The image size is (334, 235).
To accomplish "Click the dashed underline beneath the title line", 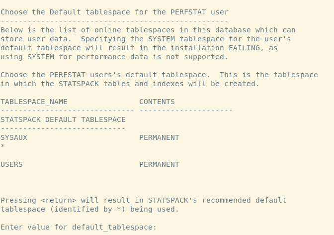I will (x=114, y=21).
